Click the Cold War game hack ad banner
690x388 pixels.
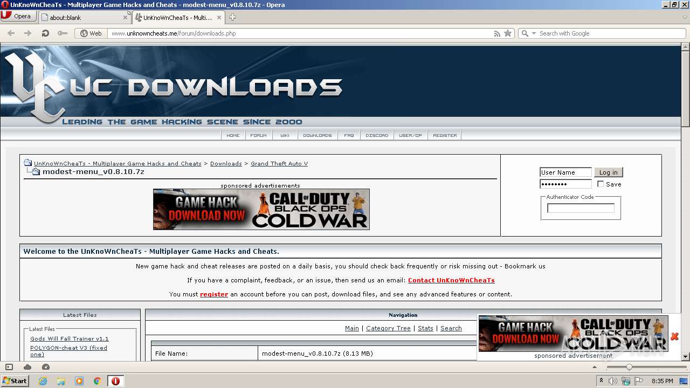coord(261,209)
